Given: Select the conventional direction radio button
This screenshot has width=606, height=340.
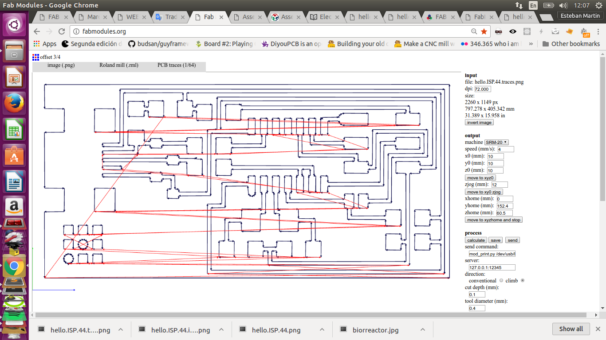Looking at the screenshot, I should [501, 281].
